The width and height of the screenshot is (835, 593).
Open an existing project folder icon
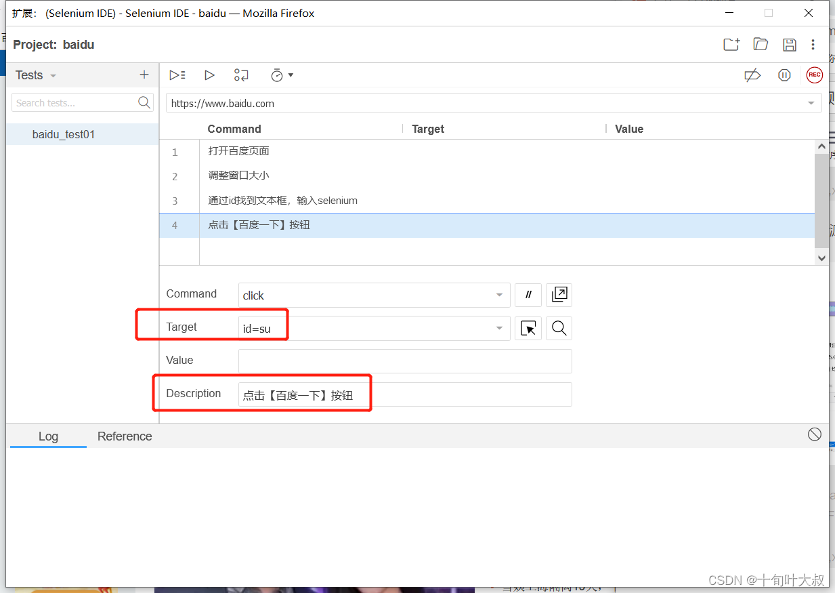761,45
